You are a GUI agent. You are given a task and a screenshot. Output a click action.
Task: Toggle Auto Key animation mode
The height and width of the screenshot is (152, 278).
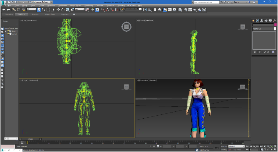[224, 146]
